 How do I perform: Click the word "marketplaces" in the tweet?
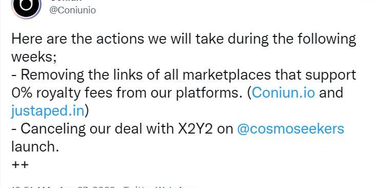pyautogui.click(x=226, y=76)
